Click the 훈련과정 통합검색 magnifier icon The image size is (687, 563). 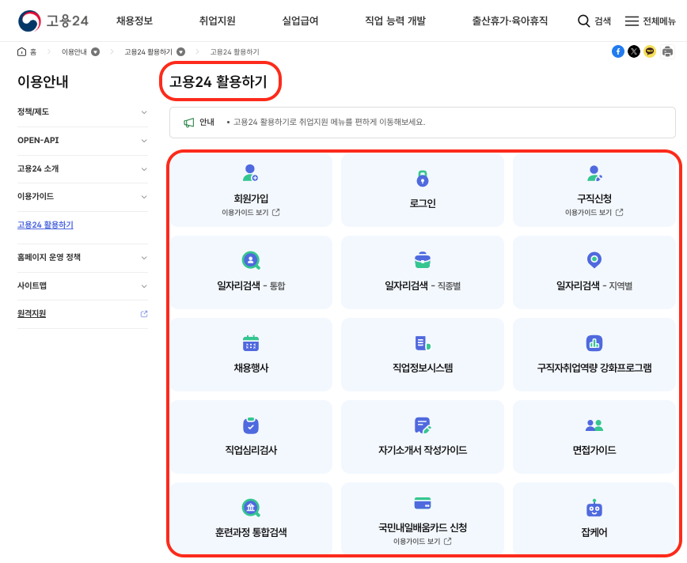click(x=251, y=508)
